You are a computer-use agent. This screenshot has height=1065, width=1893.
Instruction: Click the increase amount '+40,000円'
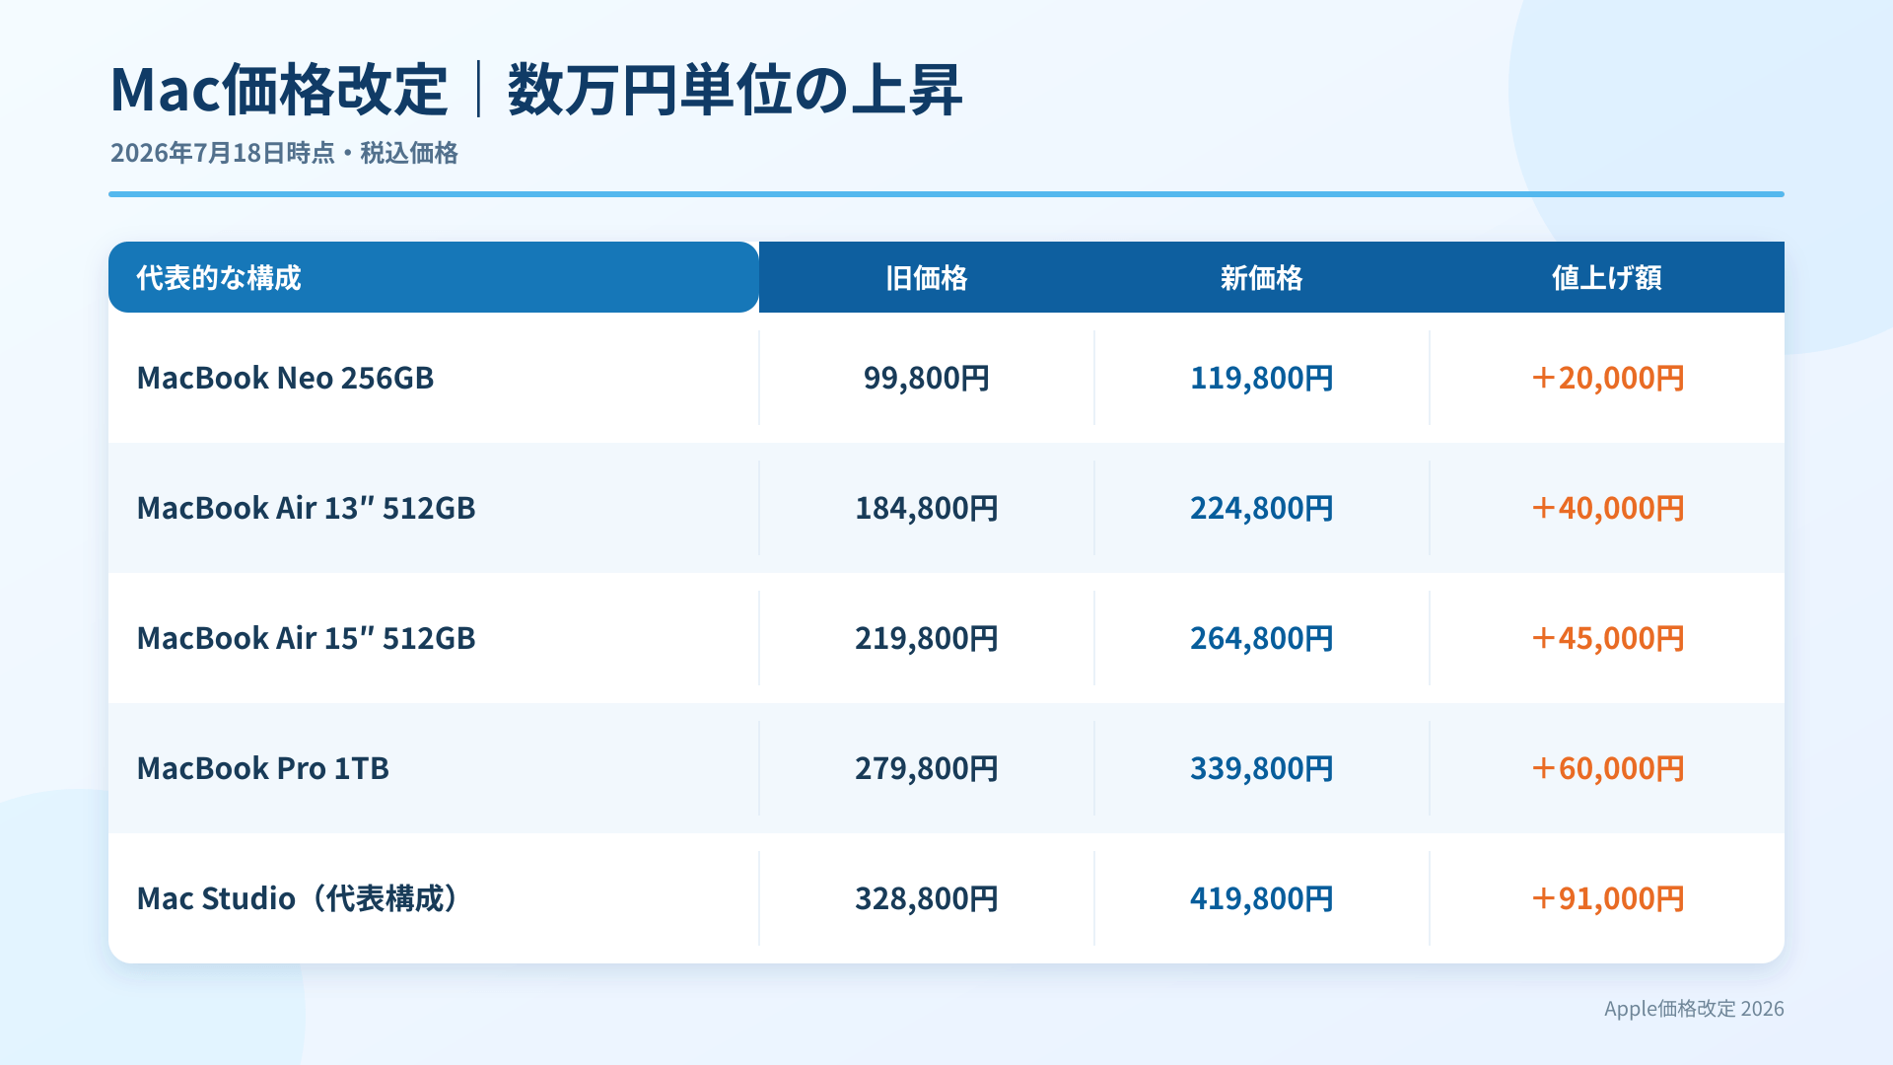point(1606,508)
